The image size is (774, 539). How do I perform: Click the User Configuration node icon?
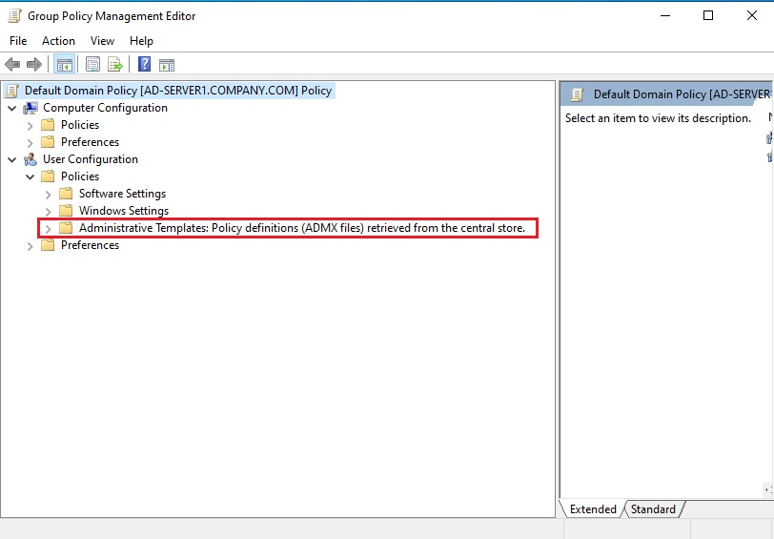(x=31, y=159)
